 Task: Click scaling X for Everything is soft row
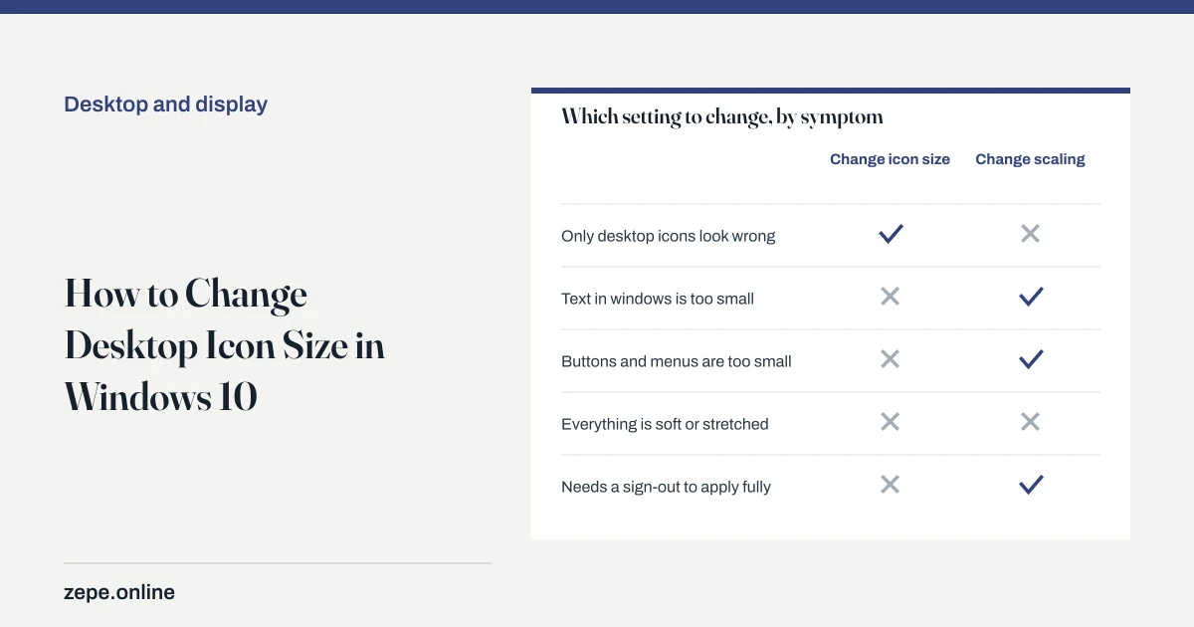1030,422
